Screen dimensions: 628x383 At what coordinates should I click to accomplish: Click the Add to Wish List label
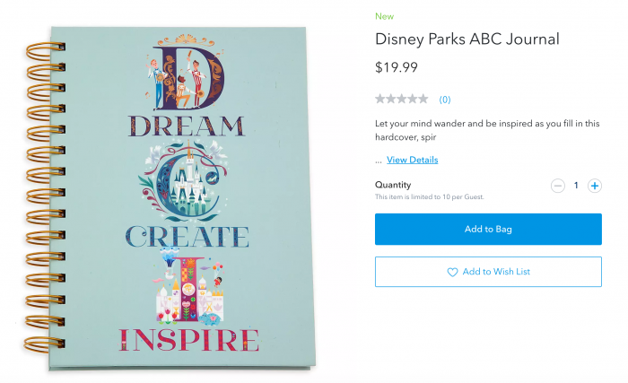494,272
